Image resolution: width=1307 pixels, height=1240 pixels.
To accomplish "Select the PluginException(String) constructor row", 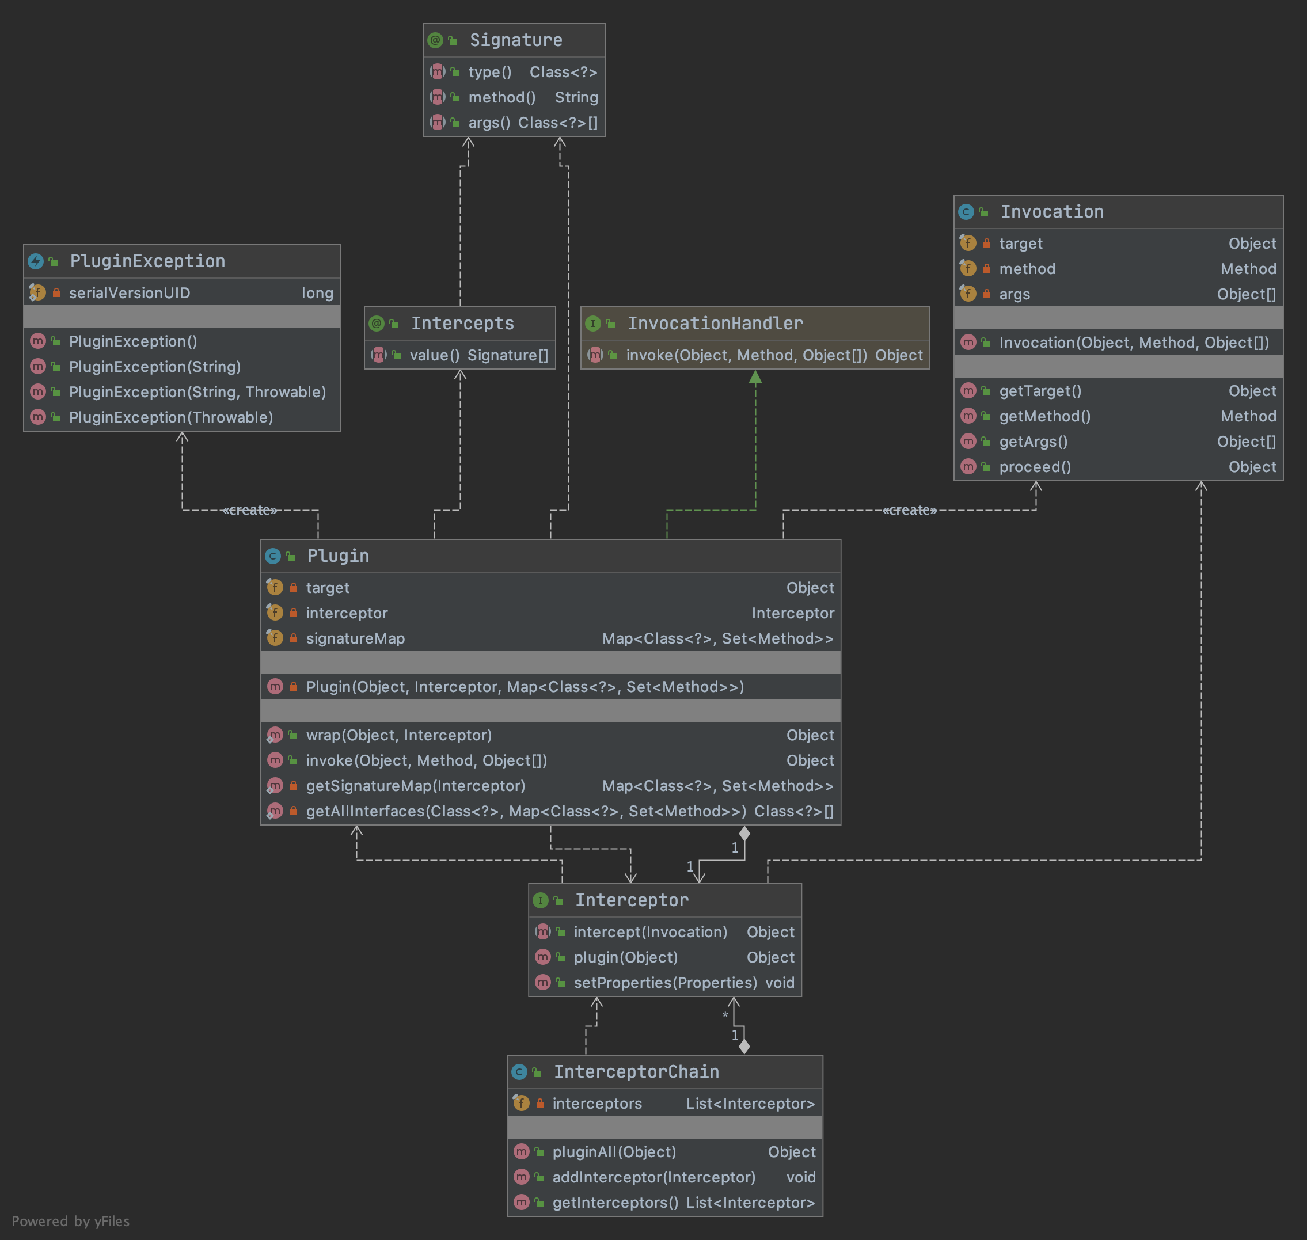I will (x=182, y=366).
